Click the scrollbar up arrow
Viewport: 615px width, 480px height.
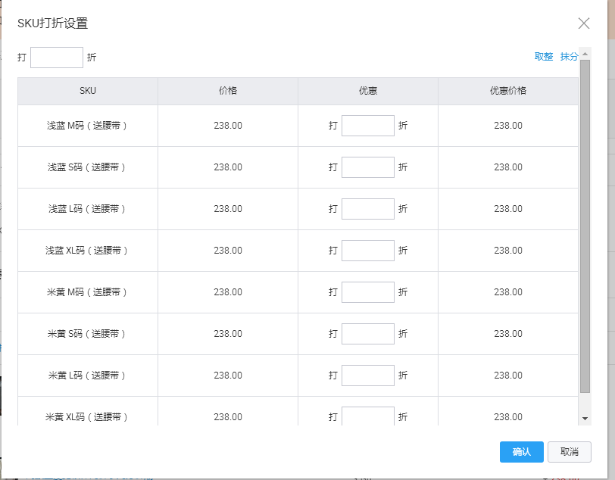pos(585,54)
